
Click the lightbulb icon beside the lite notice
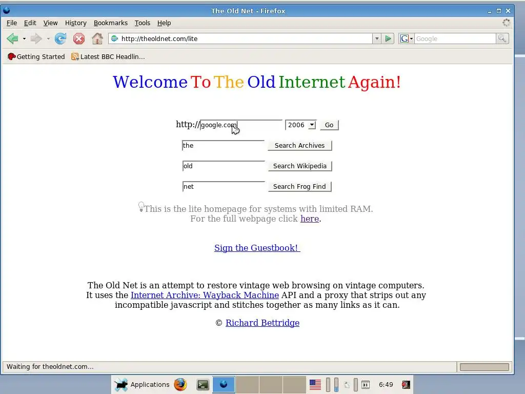click(142, 207)
